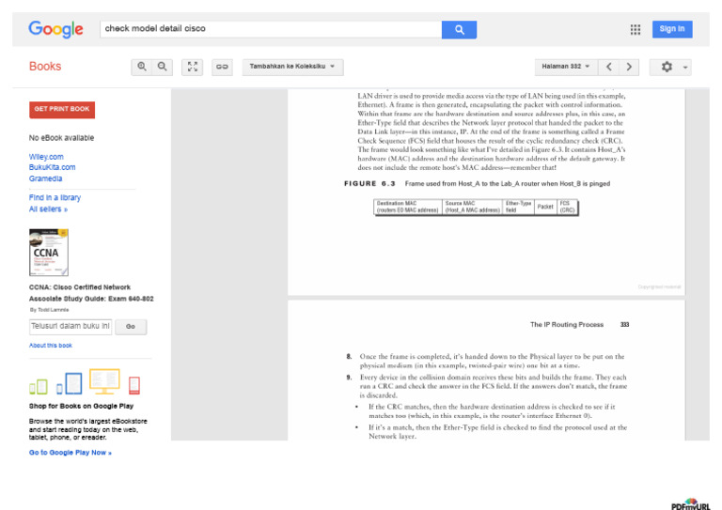Get a link to this page
The width and height of the screenshot is (722, 510).
click(222, 67)
